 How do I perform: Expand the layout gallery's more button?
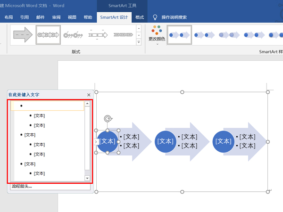(139, 42)
